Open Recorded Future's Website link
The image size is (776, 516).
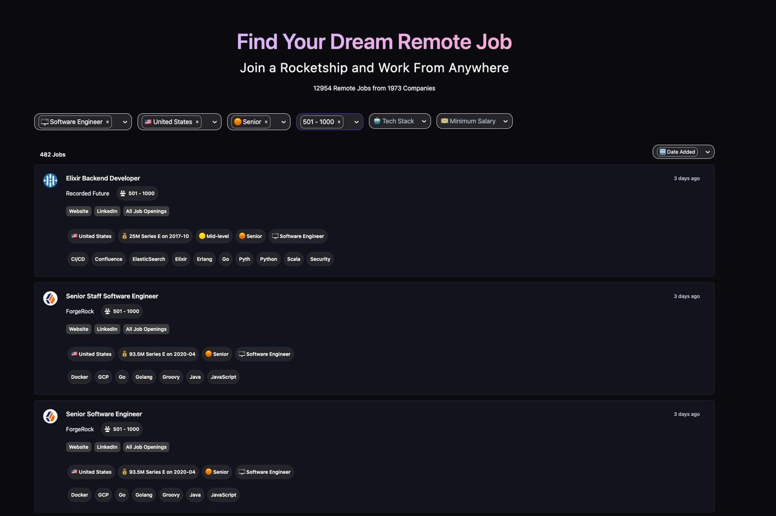tap(78, 211)
